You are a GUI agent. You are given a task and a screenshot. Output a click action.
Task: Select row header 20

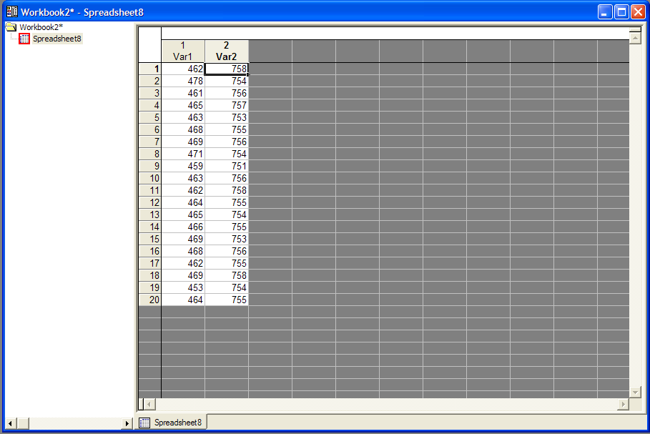click(x=149, y=300)
